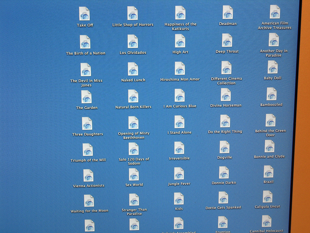The image size is (310, 233).
Task: Click The Birth of a Nation file
Action: click(x=85, y=42)
